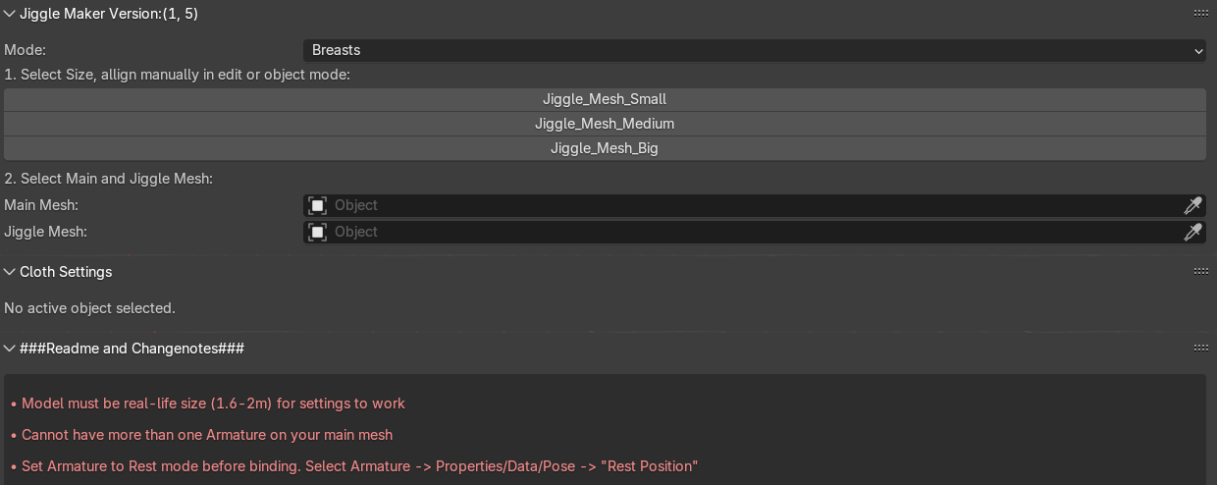
Task: Click the Jiggle_Mesh_Small button
Action: point(605,99)
